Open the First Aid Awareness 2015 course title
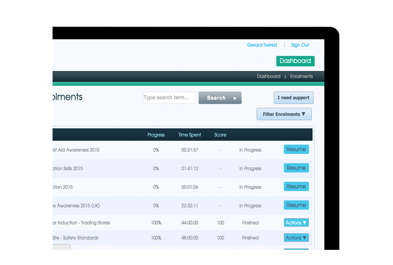393x265 pixels. (x=76, y=150)
